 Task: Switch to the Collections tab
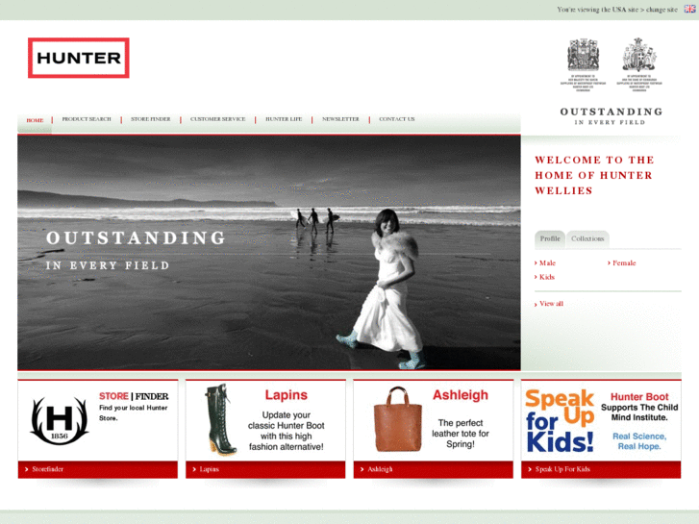[587, 239]
